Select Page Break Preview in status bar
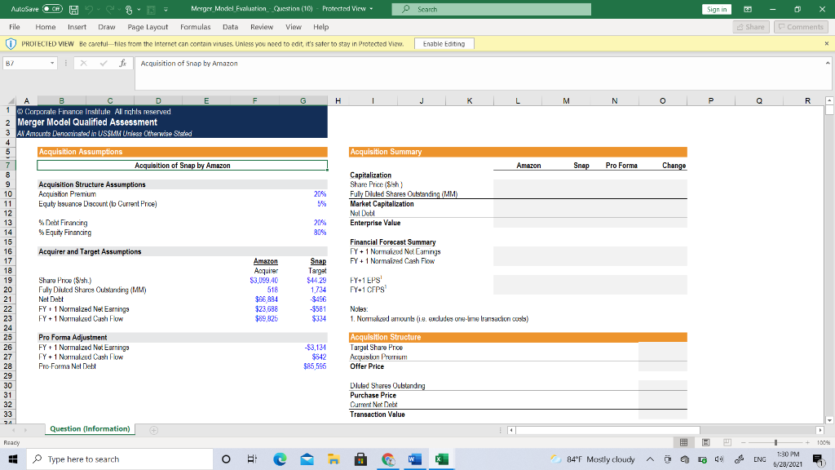Image resolution: width=835 pixels, height=470 pixels. pos(727,441)
